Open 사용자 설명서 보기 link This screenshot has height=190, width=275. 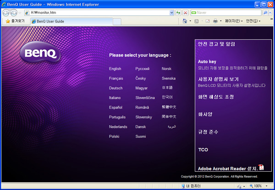click(x=218, y=79)
